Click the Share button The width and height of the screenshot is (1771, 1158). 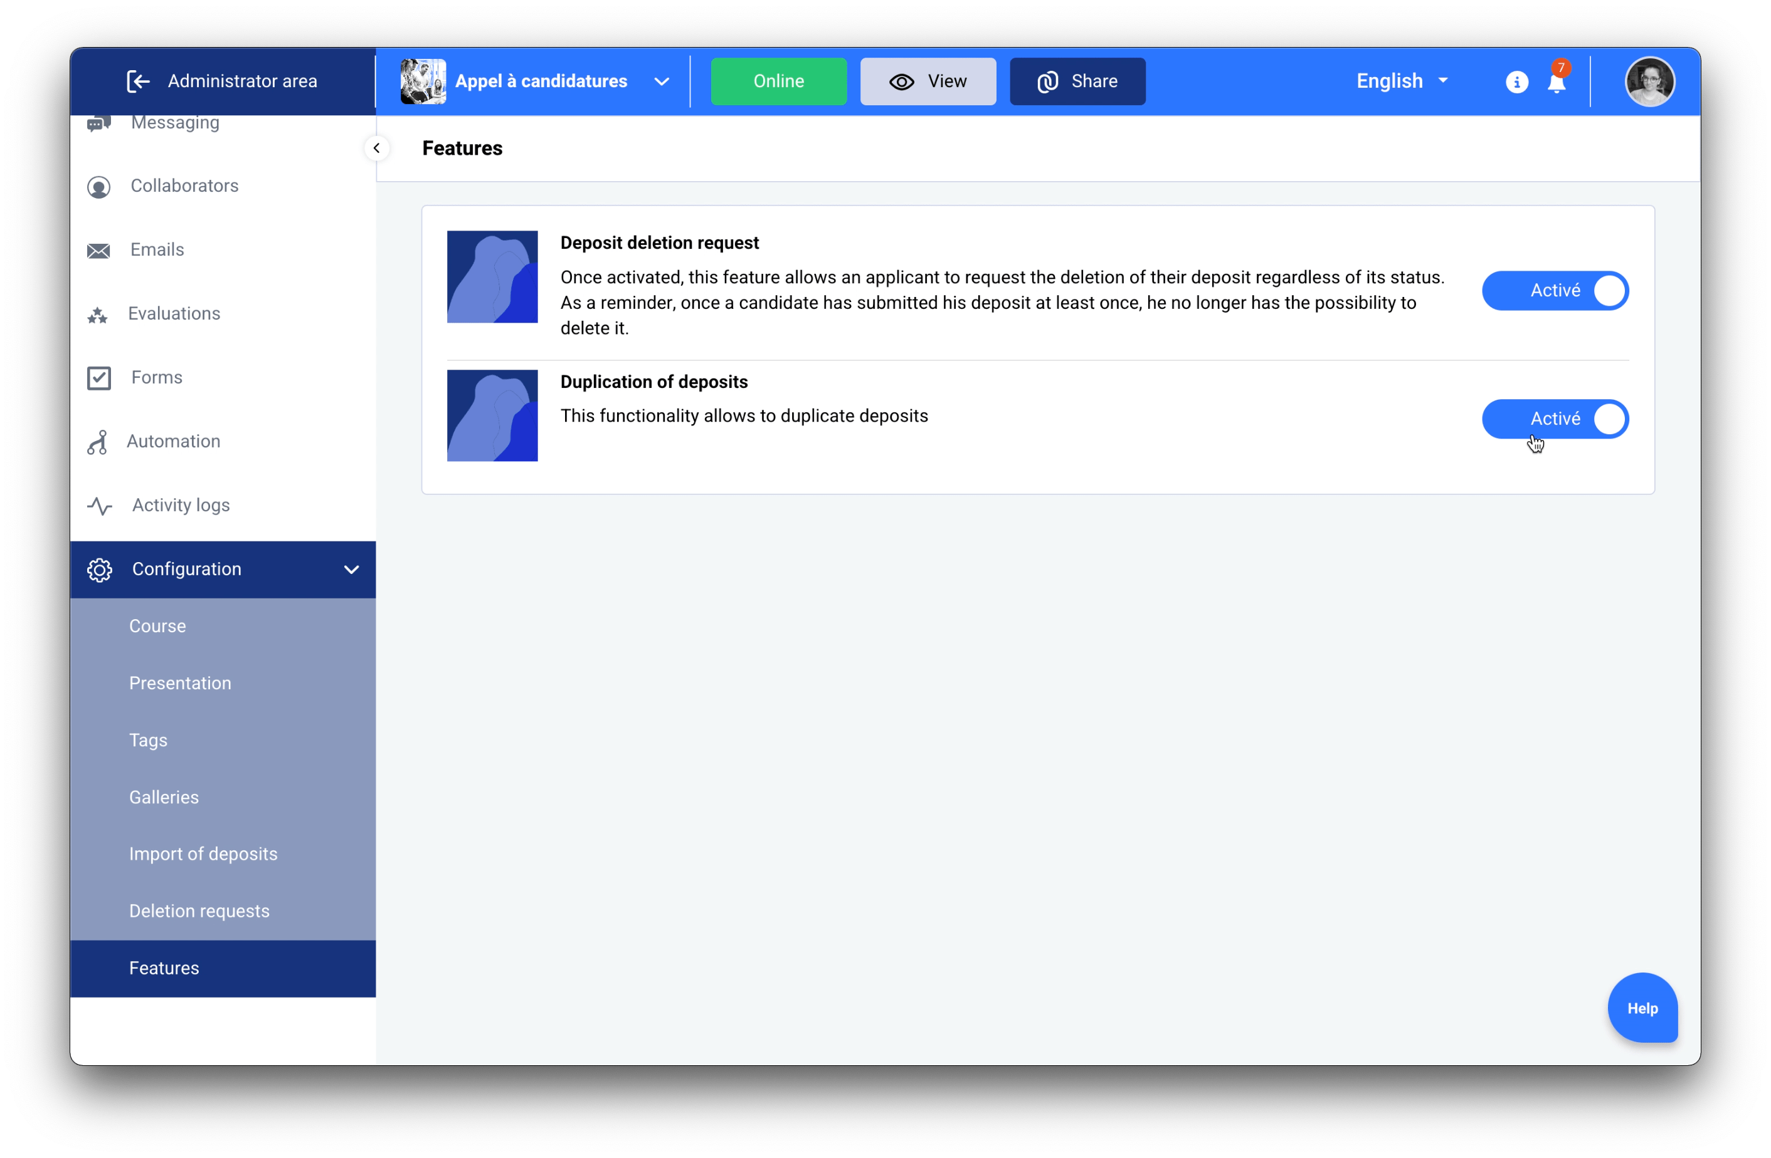[x=1077, y=81]
